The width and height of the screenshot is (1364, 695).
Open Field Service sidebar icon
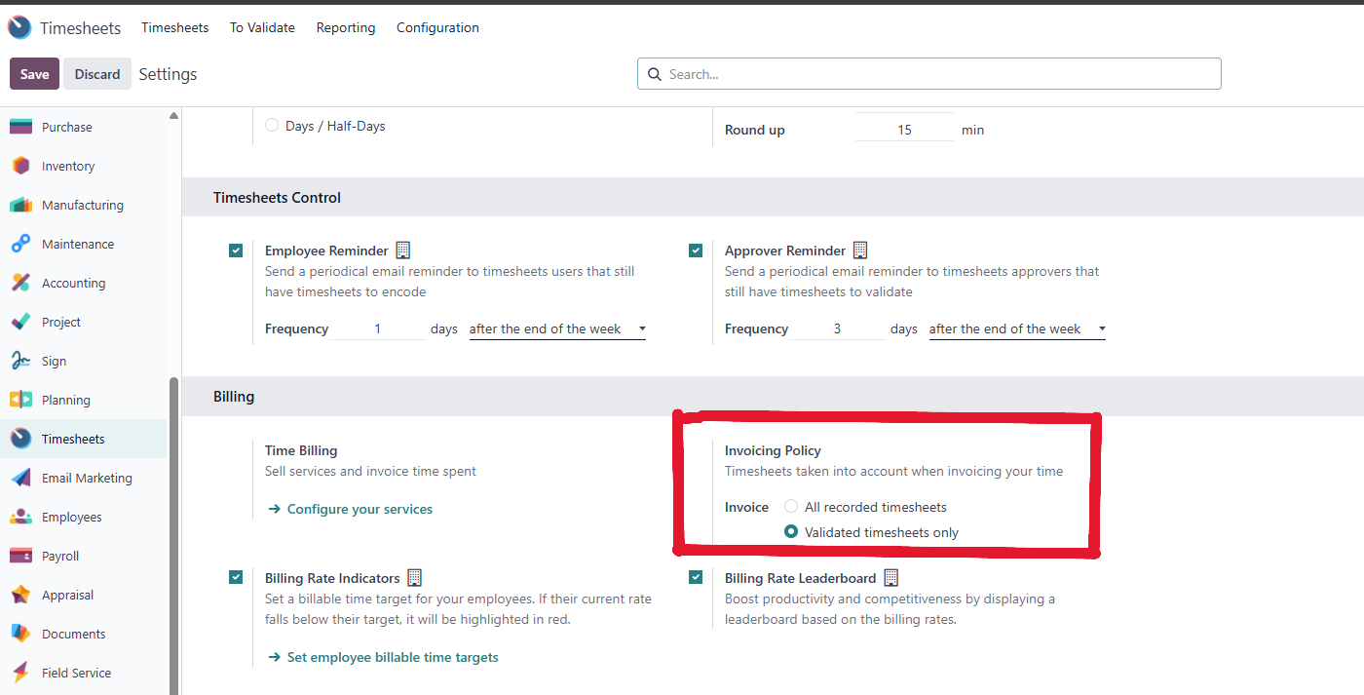click(20, 674)
